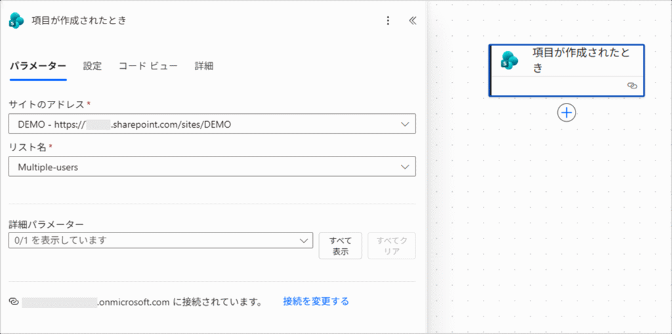Open the 詳細 tab

(x=204, y=66)
